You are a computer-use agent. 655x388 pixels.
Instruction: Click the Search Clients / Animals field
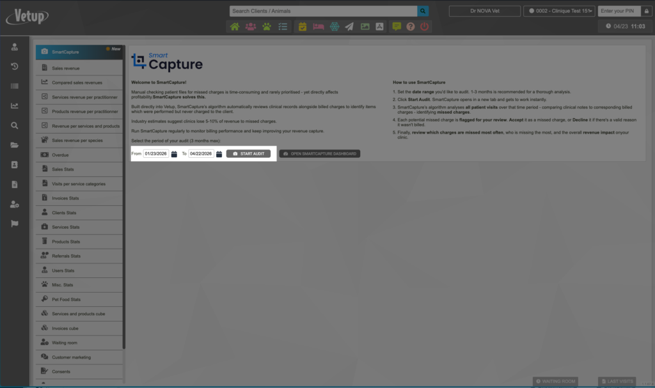323,11
